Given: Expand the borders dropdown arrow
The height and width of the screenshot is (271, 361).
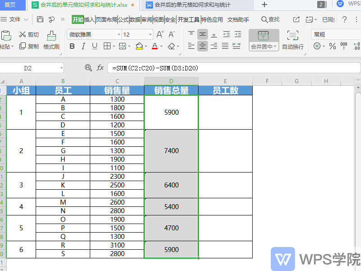Looking at the screenshot, I should pyautogui.click(x=114, y=47).
